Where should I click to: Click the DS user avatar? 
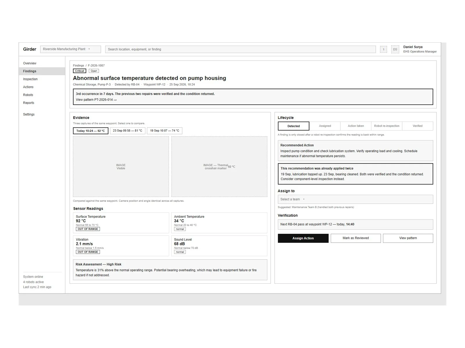click(x=395, y=49)
